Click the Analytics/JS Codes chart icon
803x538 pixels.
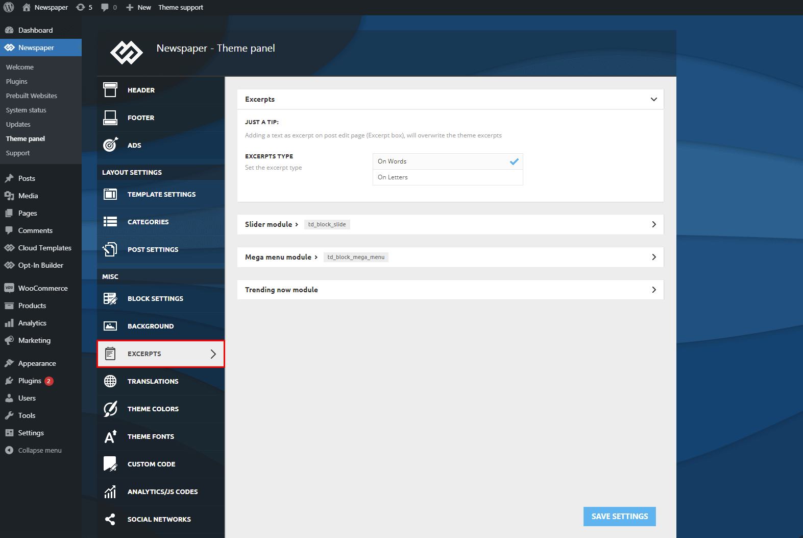pyautogui.click(x=110, y=492)
